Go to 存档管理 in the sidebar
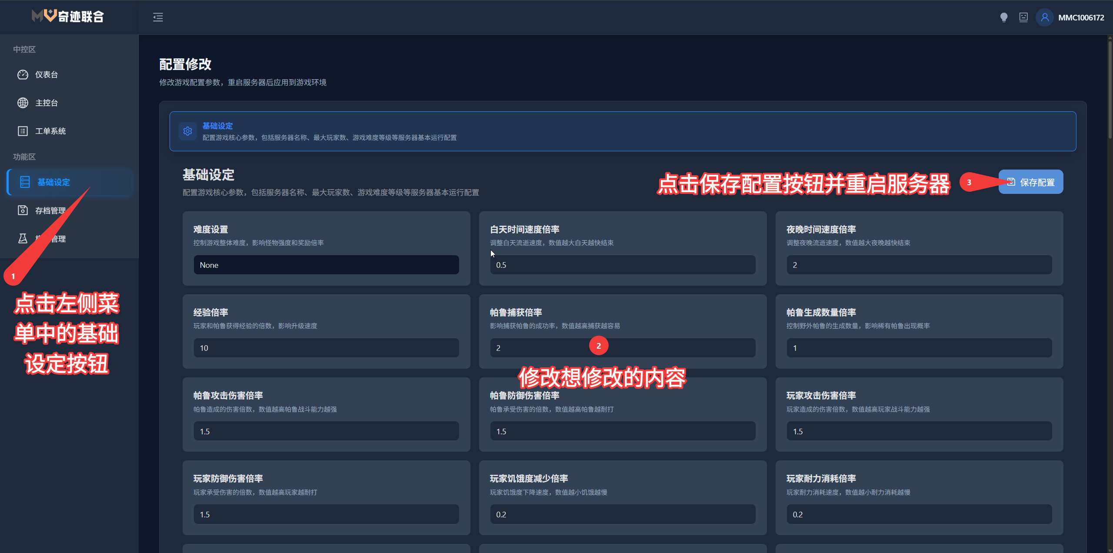 [x=70, y=210]
